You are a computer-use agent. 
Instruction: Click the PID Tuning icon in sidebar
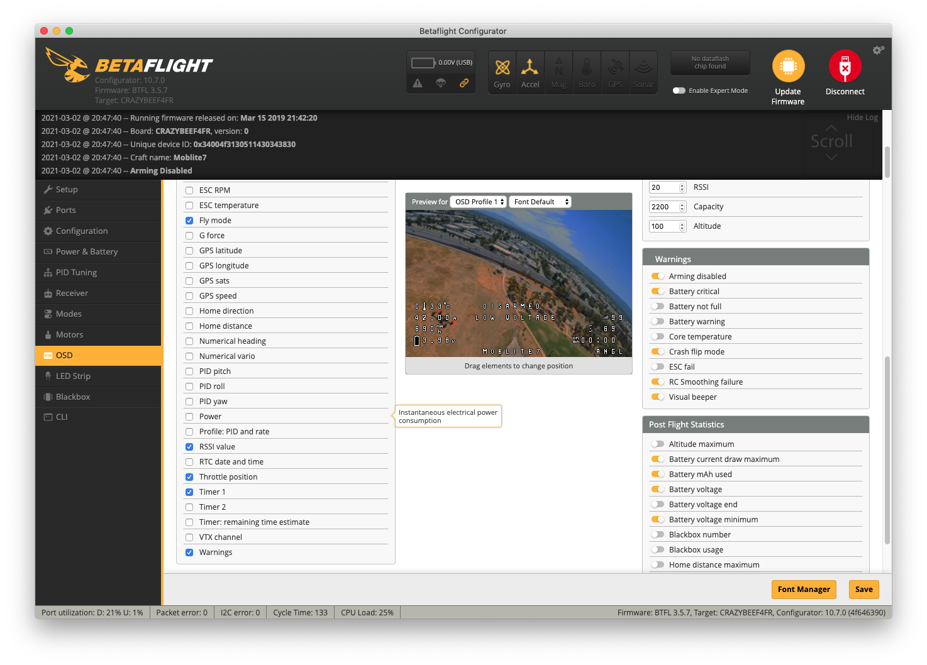click(48, 272)
